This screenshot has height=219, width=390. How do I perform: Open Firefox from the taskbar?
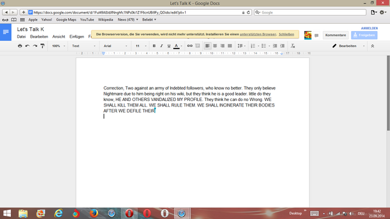point(94,214)
